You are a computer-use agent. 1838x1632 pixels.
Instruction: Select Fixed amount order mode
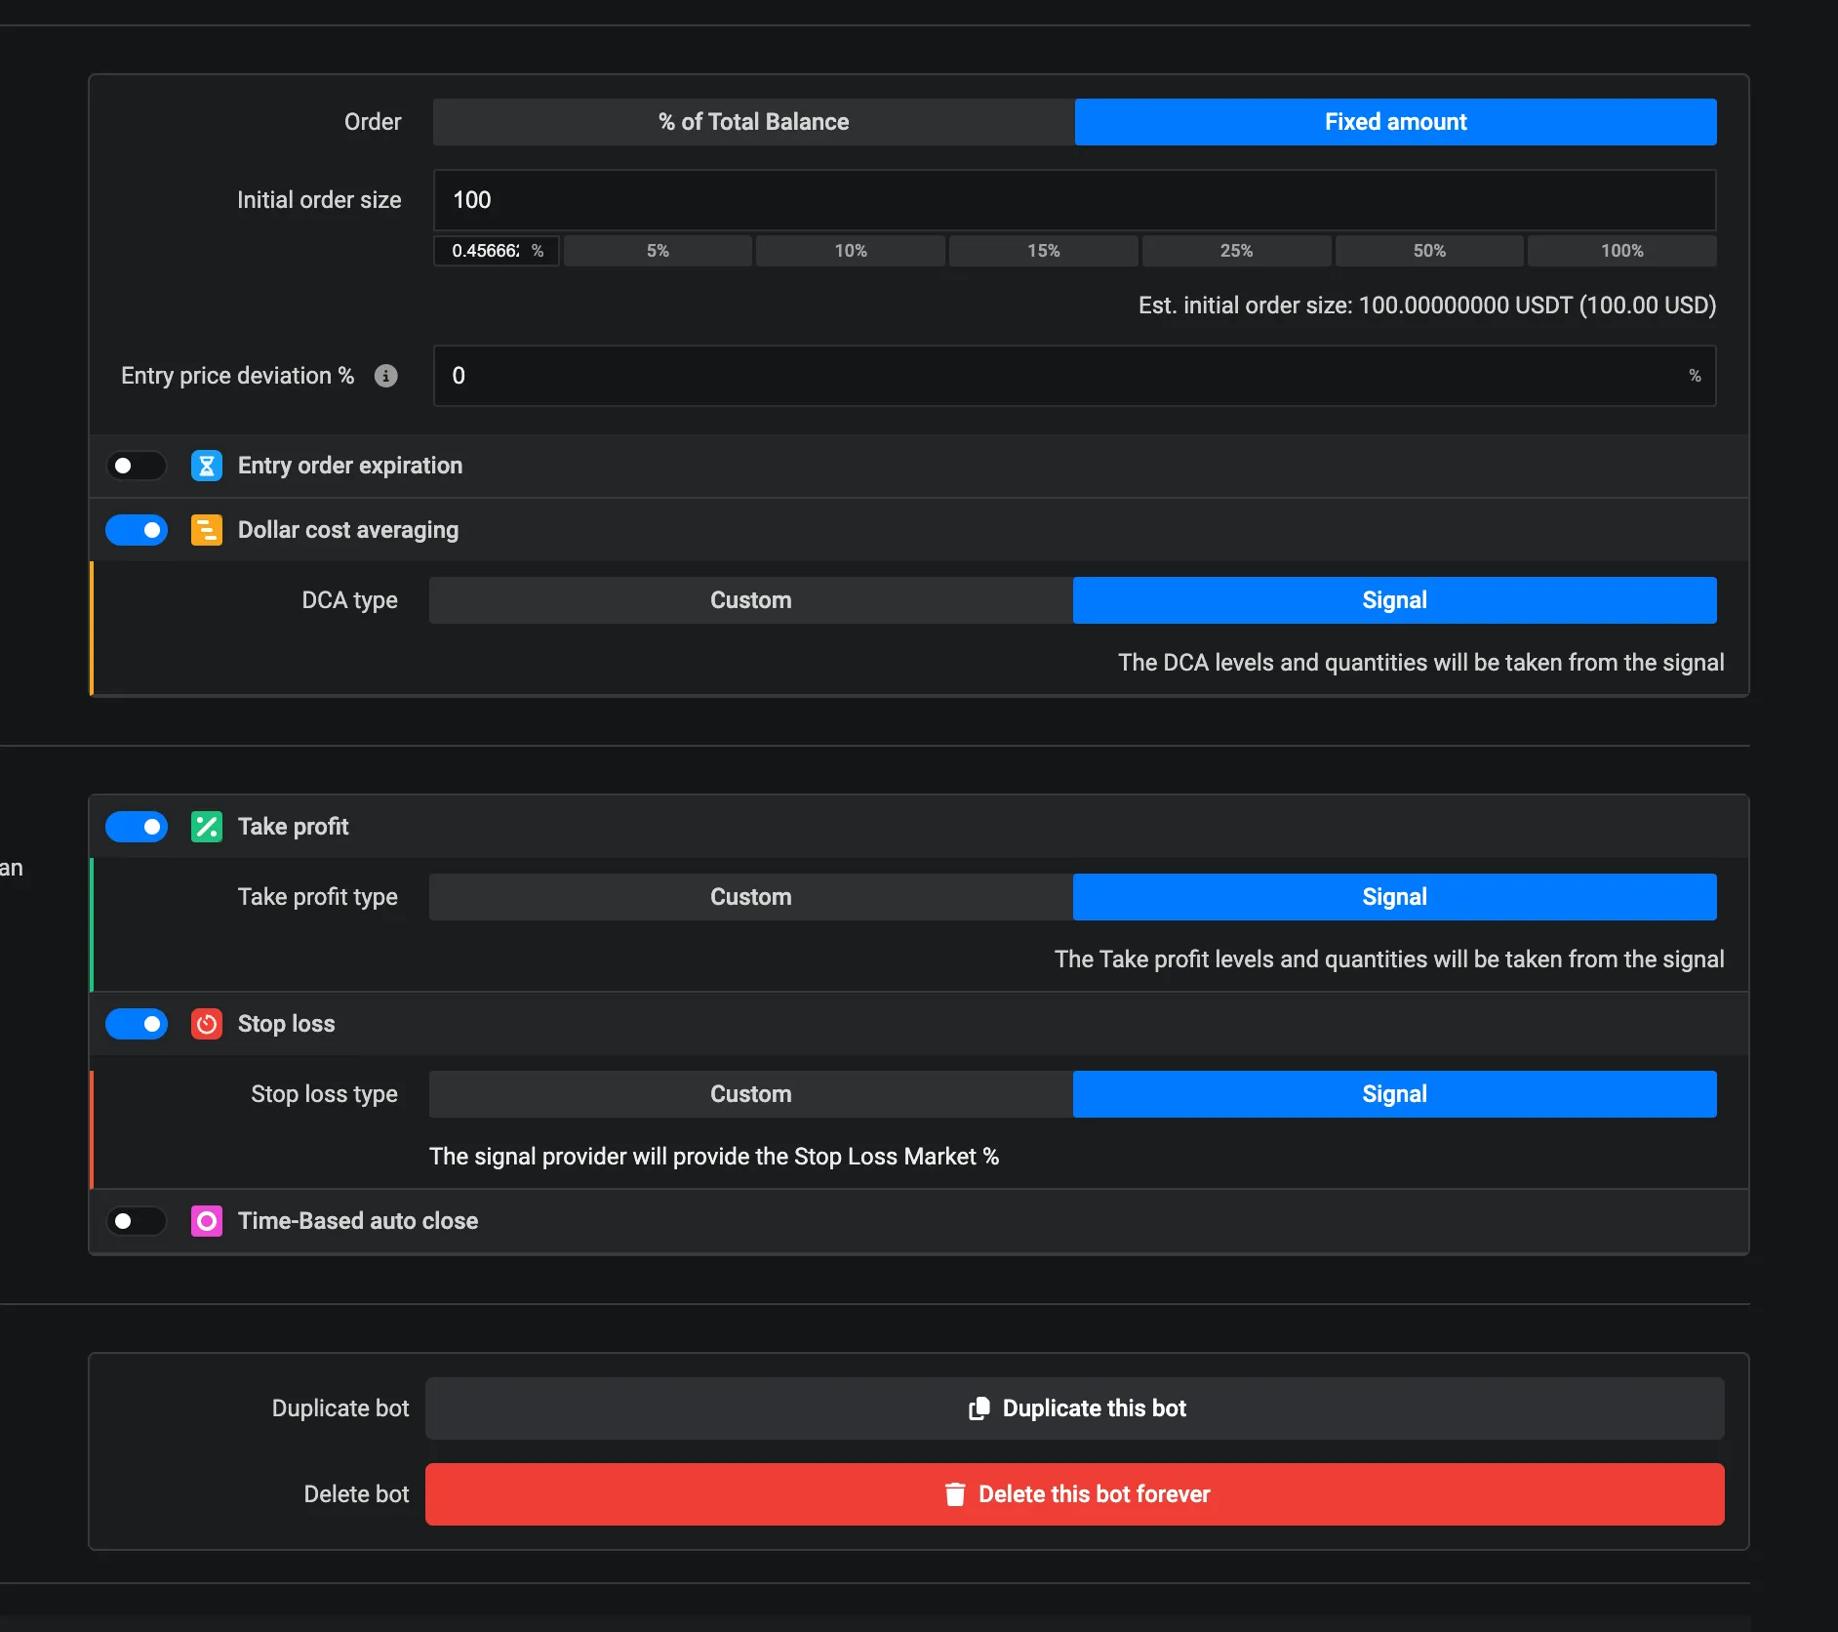coord(1395,122)
